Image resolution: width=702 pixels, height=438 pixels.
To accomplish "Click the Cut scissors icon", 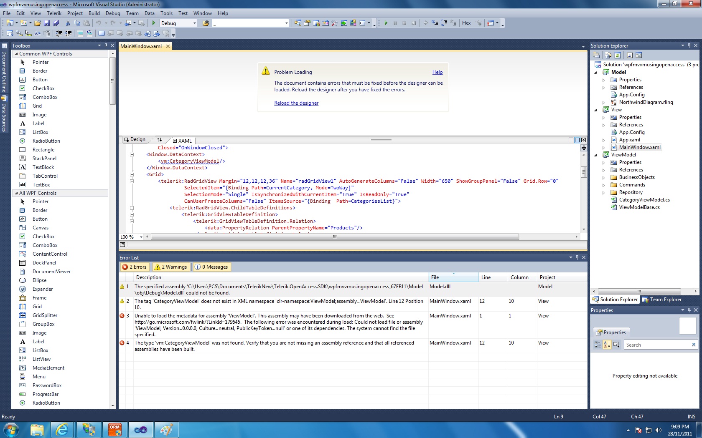I will pyautogui.click(x=68, y=23).
